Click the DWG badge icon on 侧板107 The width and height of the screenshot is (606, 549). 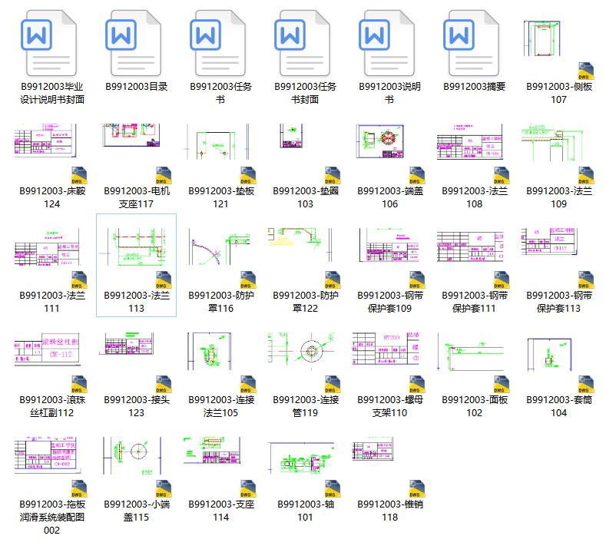pyautogui.click(x=585, y=71)
